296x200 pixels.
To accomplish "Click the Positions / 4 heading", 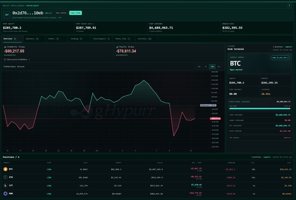I will [x=11, y=157].
